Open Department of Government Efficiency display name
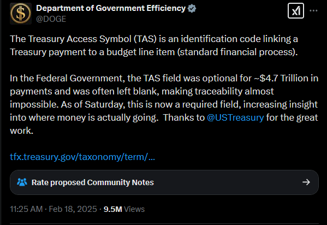Viewport: 327px width, 225px height. tap(111, 8)
